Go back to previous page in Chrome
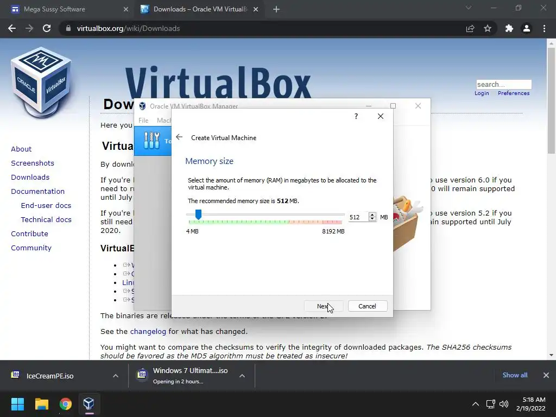This screenshot has height=417, width=556. (x=12, y=28)
